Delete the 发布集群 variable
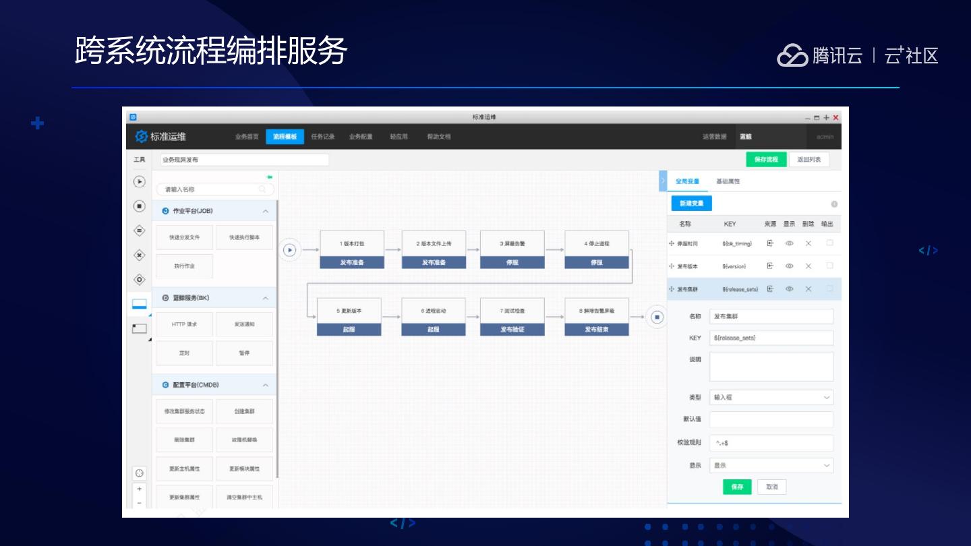The width and height of the screenshot is (971, 546). (808, 289)
